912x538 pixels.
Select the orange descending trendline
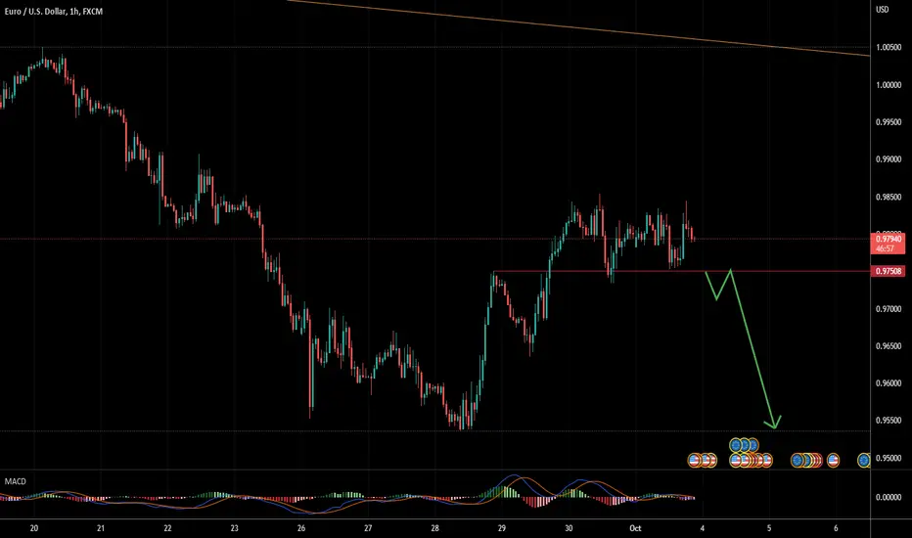pos(578,28)
